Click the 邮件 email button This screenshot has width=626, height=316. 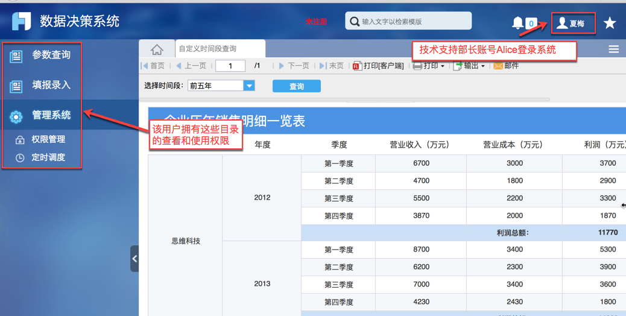tap(506, 66)
